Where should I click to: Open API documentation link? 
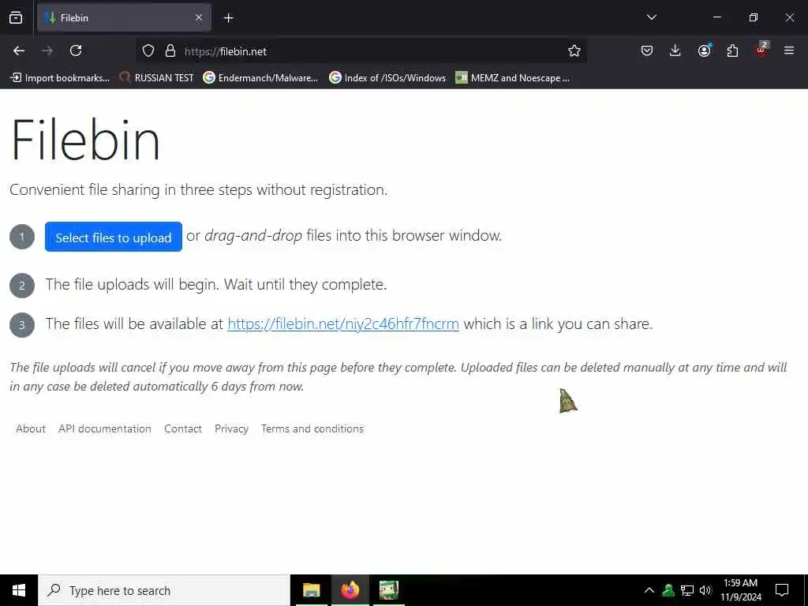(x=105, y=428)
